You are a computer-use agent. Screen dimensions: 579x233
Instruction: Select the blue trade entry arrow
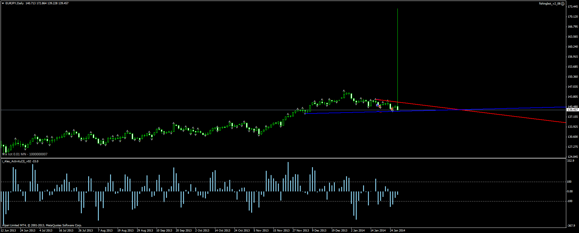tap(377, 105)
